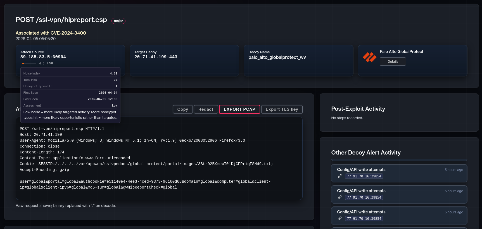Viewport: 482px width, 229px height.
Task: Click decoy name palo_alto_globalprotect_wv
Action: coord(277,57)
